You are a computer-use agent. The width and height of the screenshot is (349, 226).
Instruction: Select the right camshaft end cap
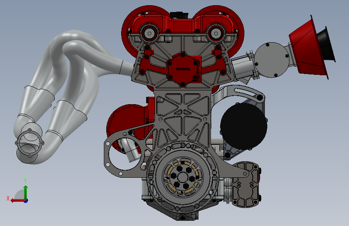[216, 34]
